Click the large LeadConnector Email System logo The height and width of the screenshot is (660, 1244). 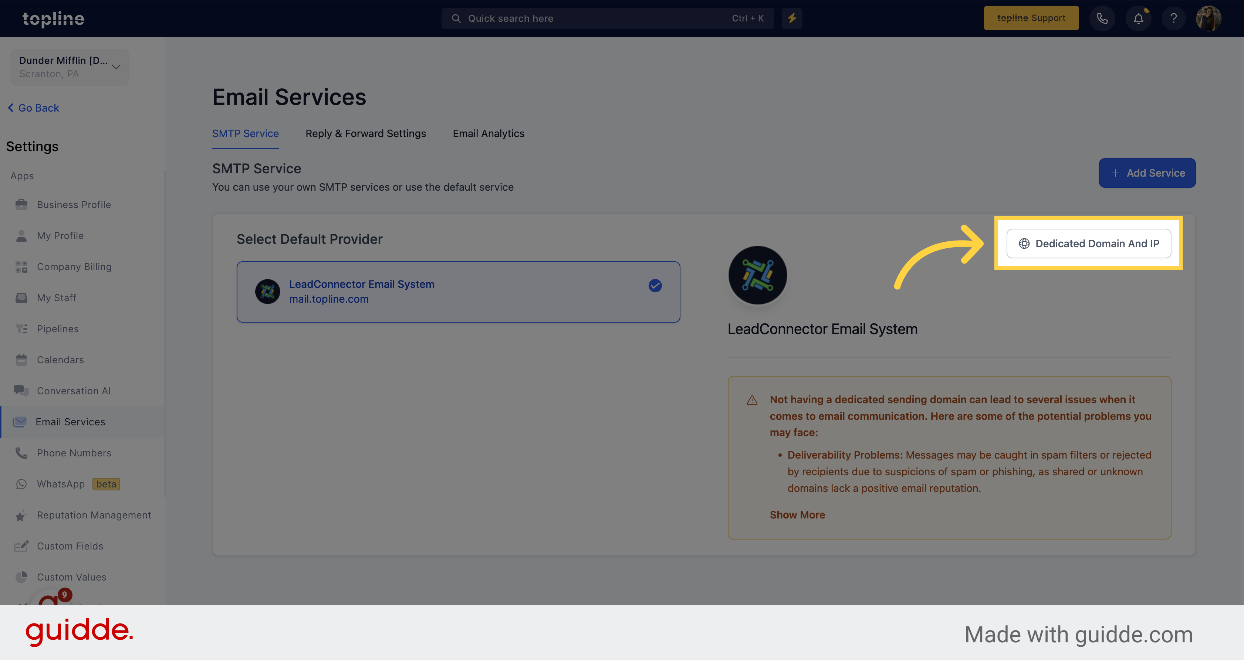[757, 275]
